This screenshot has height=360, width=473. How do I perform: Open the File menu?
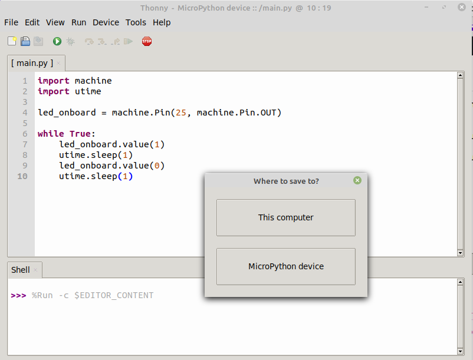pos(11,22)
